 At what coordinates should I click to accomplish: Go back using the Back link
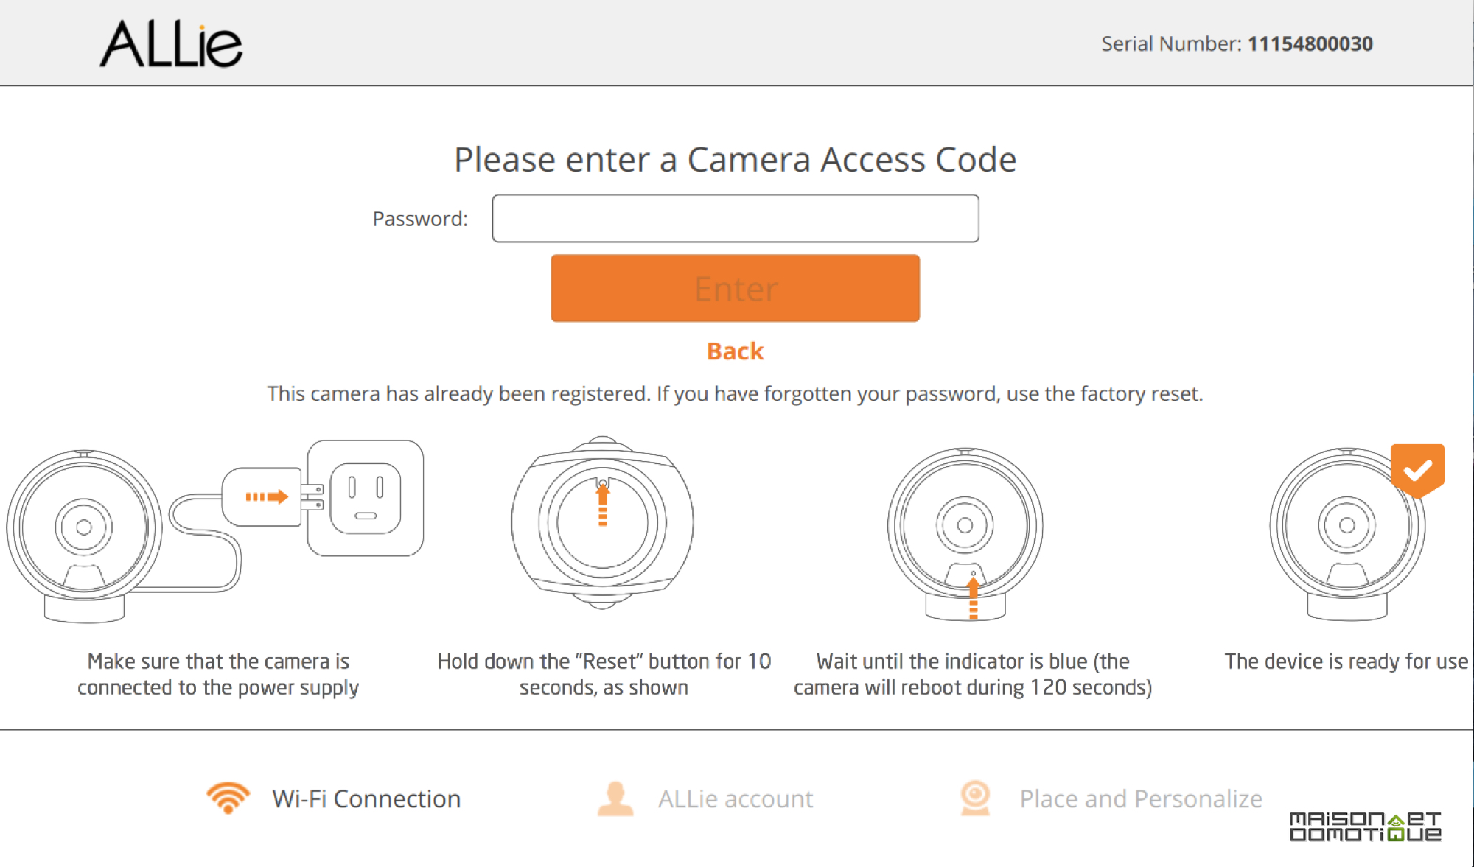tap(735, 351)
